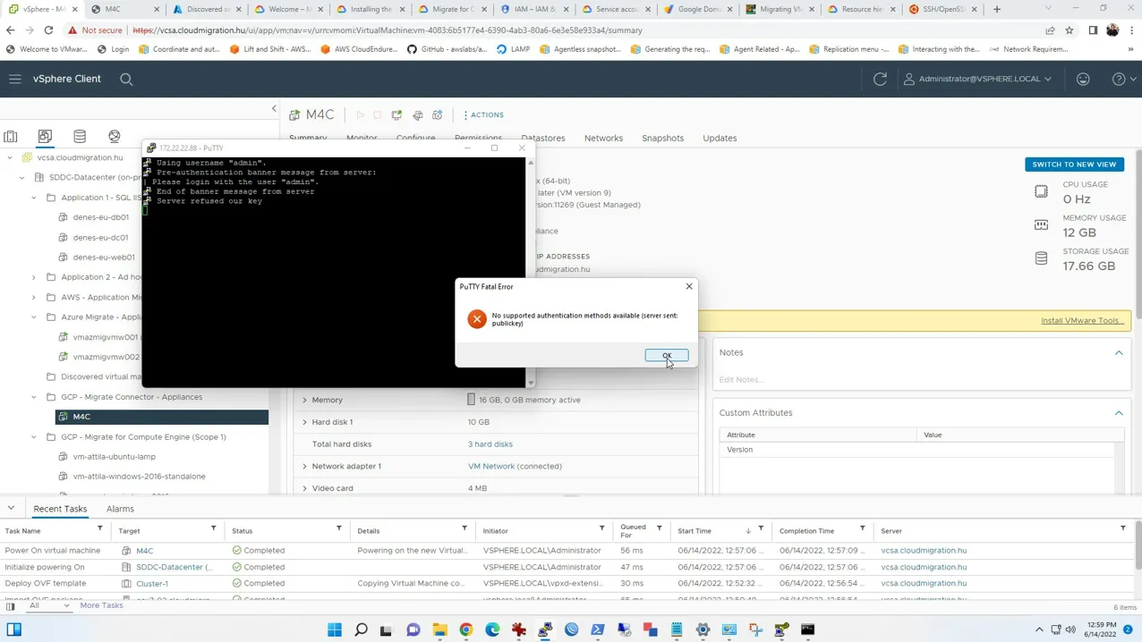Collapse GCP - Migrate for Compute Engine folder
1142x642 pixels.
pos(34,437)
